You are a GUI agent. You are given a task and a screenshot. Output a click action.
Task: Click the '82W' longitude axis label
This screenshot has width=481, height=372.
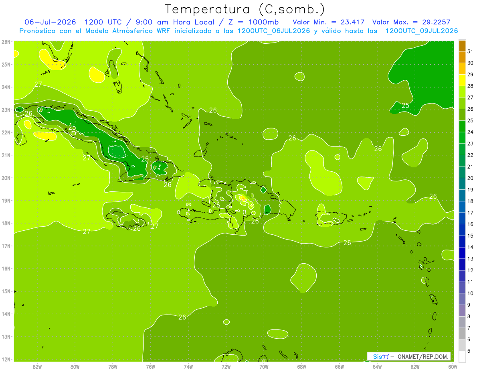pyautogui.click(x=37, y=366)
